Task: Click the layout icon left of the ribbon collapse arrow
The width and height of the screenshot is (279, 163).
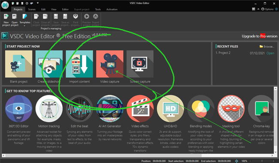Action: pos(254,9)
